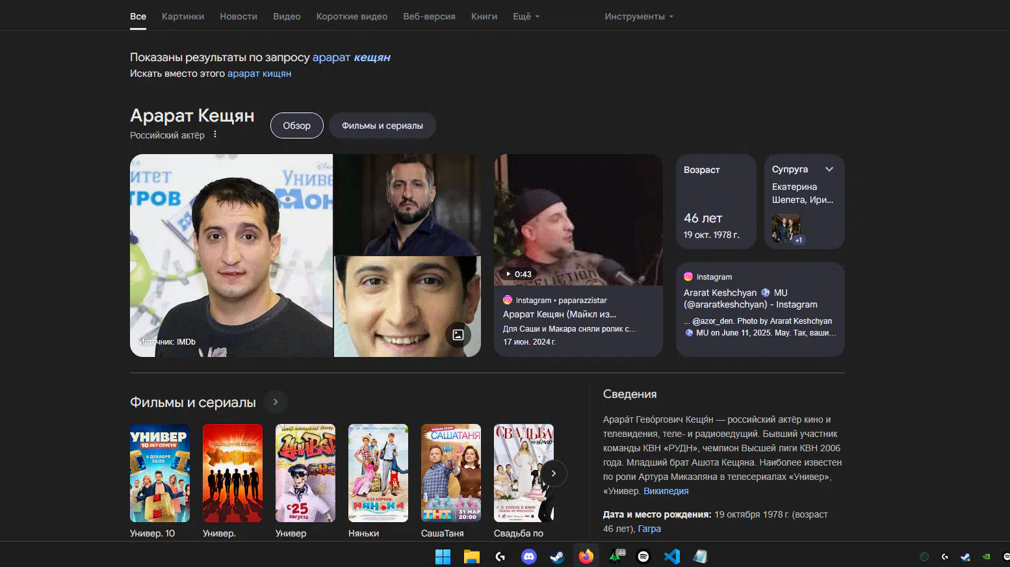1010x567 pixels.
Task: Click the Фильмы и сериалы chip
Action: [x=382, y=125]
